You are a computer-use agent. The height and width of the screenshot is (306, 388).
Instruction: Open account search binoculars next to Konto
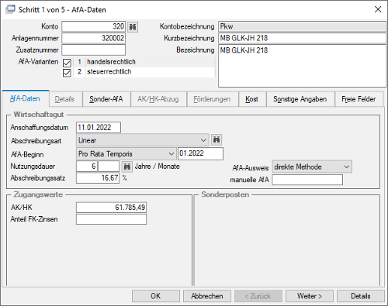pos(133,26)
